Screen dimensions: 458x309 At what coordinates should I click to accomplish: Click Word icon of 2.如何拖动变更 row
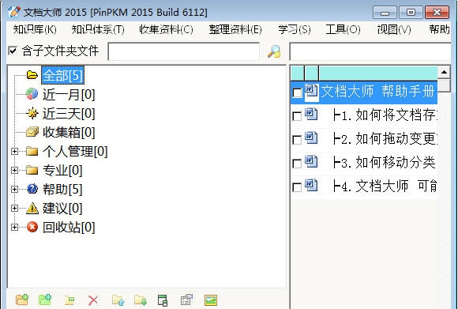click(311, 138)
